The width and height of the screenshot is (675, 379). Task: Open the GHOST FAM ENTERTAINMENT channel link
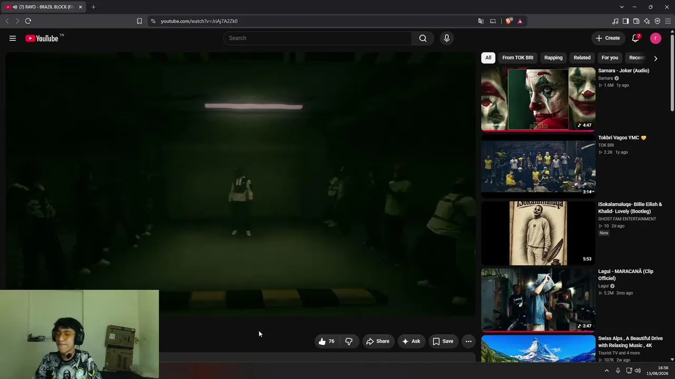coord(627,219)
